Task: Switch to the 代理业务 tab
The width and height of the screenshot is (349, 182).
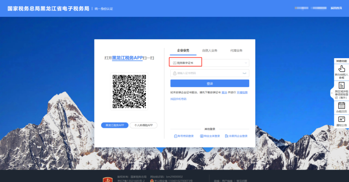Action: (236, 51)
